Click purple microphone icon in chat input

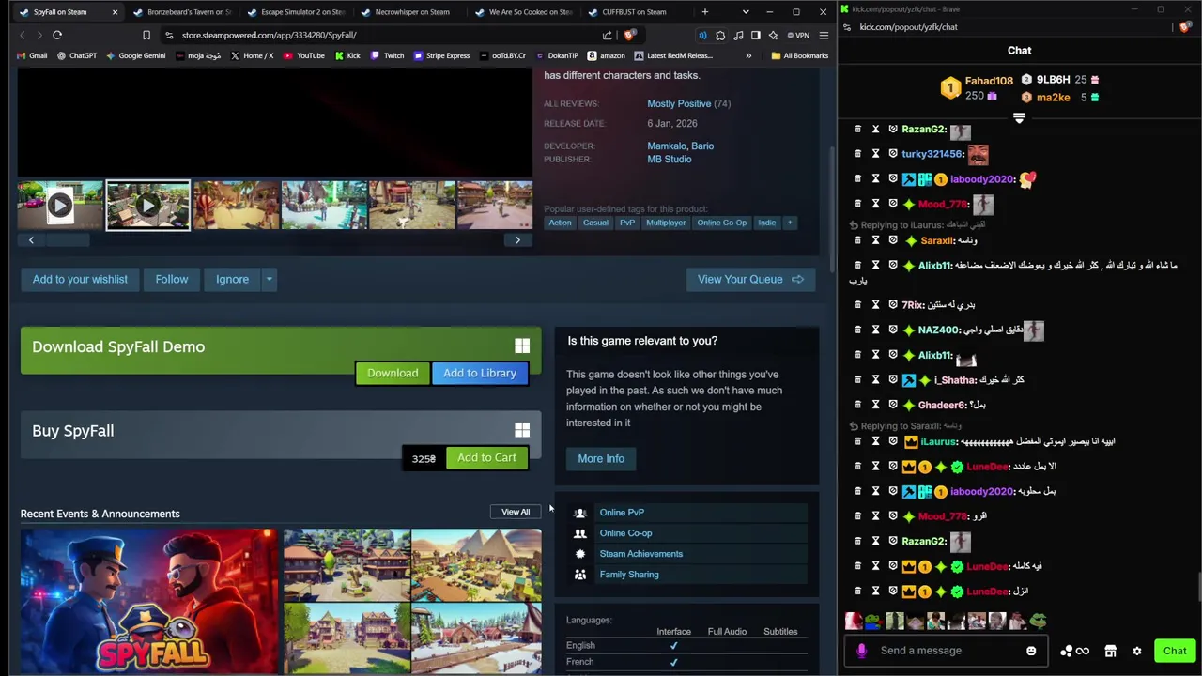tap(861, 651)
